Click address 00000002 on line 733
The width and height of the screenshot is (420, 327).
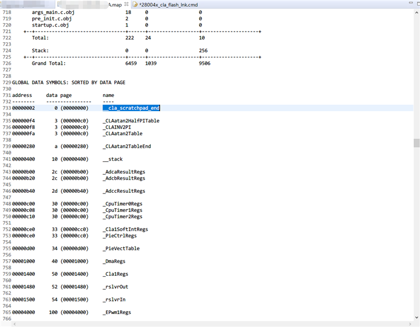coord(24,108)
